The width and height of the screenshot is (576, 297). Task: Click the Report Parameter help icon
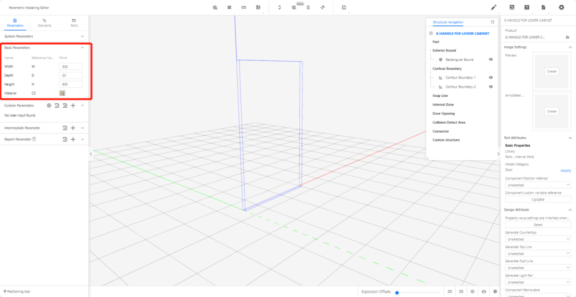coord(34,139)
